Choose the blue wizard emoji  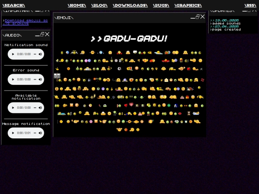point(176,105)
